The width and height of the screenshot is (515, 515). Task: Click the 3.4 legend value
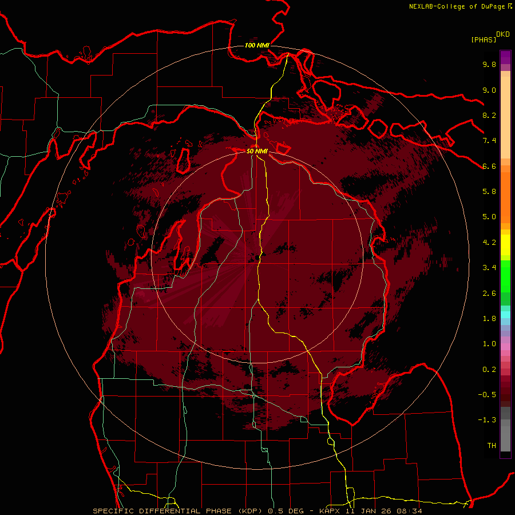[489, 268]
